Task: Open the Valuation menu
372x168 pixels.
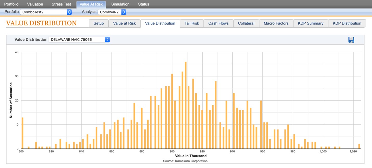Action: tap(35, 4)
